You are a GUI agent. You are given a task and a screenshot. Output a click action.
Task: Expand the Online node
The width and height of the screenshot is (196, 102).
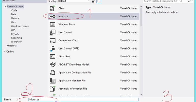[x=4, y=52]
